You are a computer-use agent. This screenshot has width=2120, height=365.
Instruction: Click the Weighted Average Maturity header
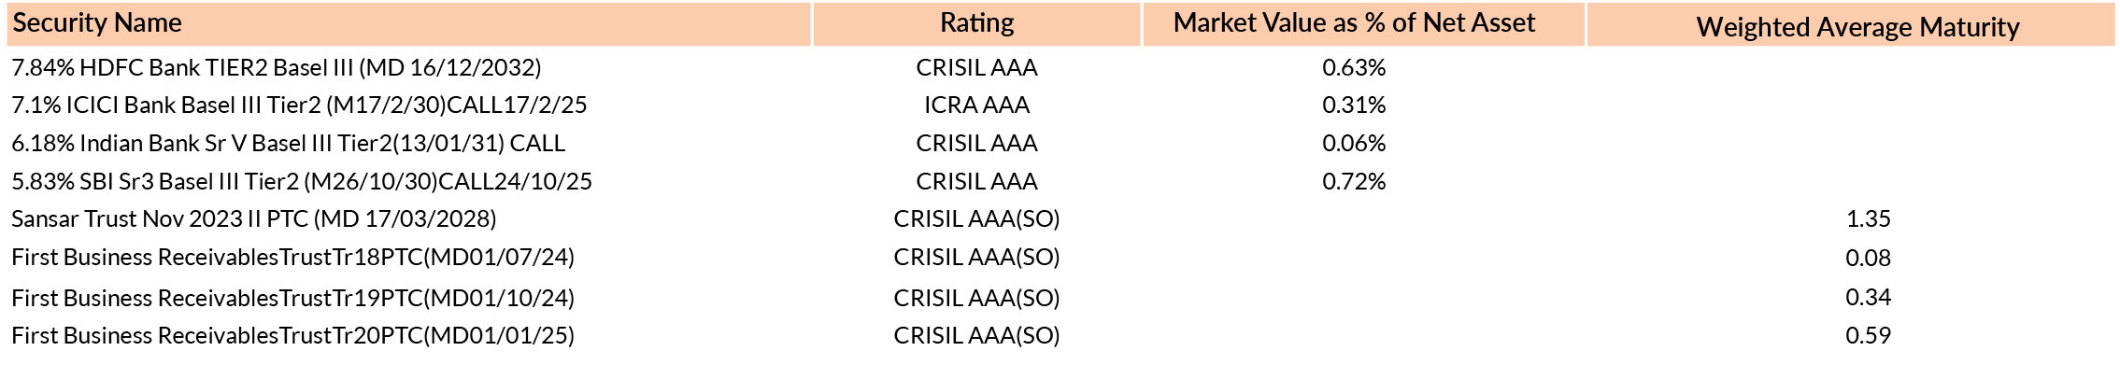pos(1857,27)
